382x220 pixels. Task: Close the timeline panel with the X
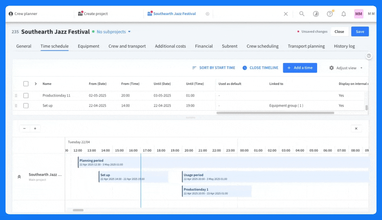point(356,129)
